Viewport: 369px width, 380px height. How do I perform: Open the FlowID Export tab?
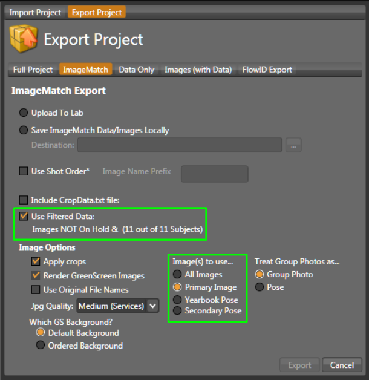pos(267,70)
